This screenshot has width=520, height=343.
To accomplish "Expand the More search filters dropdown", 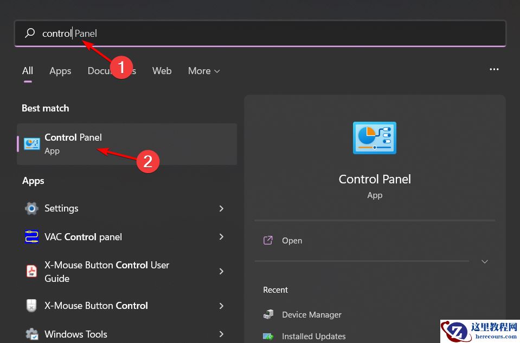I will (203, 71).
